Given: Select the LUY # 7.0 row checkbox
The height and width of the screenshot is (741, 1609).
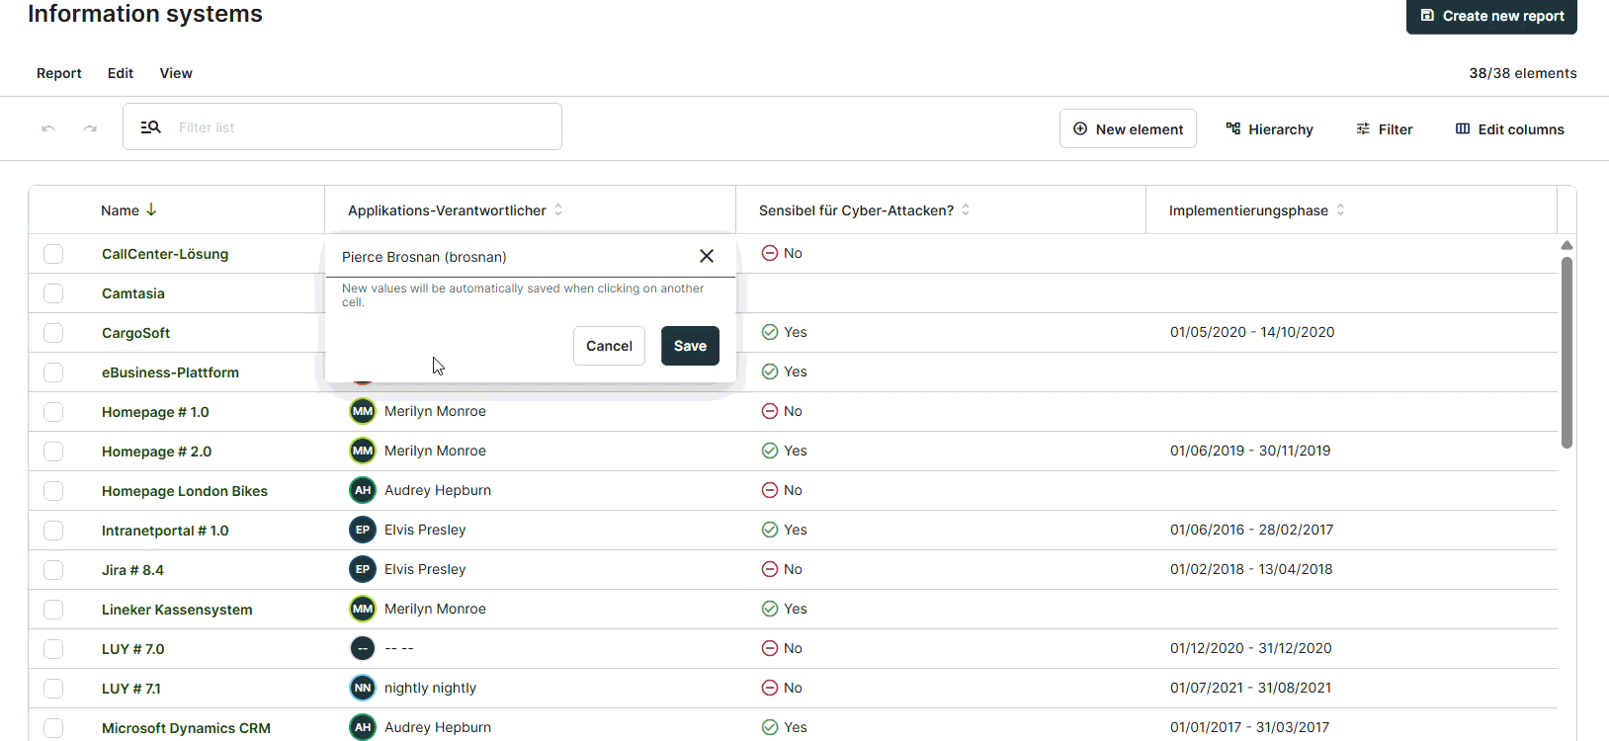Looking at the screenshot, I should click(x=53, y=649).
